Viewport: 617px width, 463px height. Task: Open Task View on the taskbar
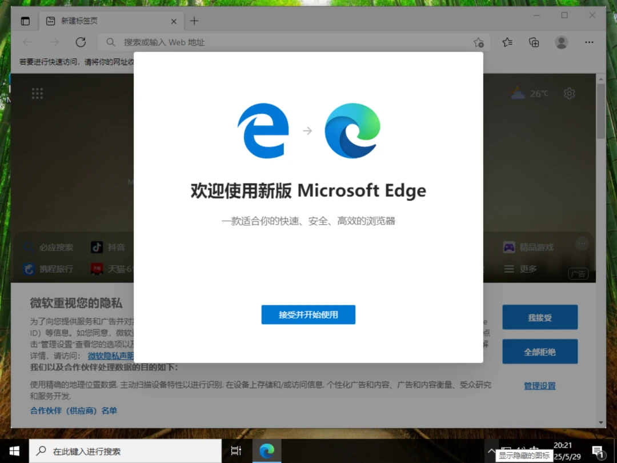click(236, 451)
